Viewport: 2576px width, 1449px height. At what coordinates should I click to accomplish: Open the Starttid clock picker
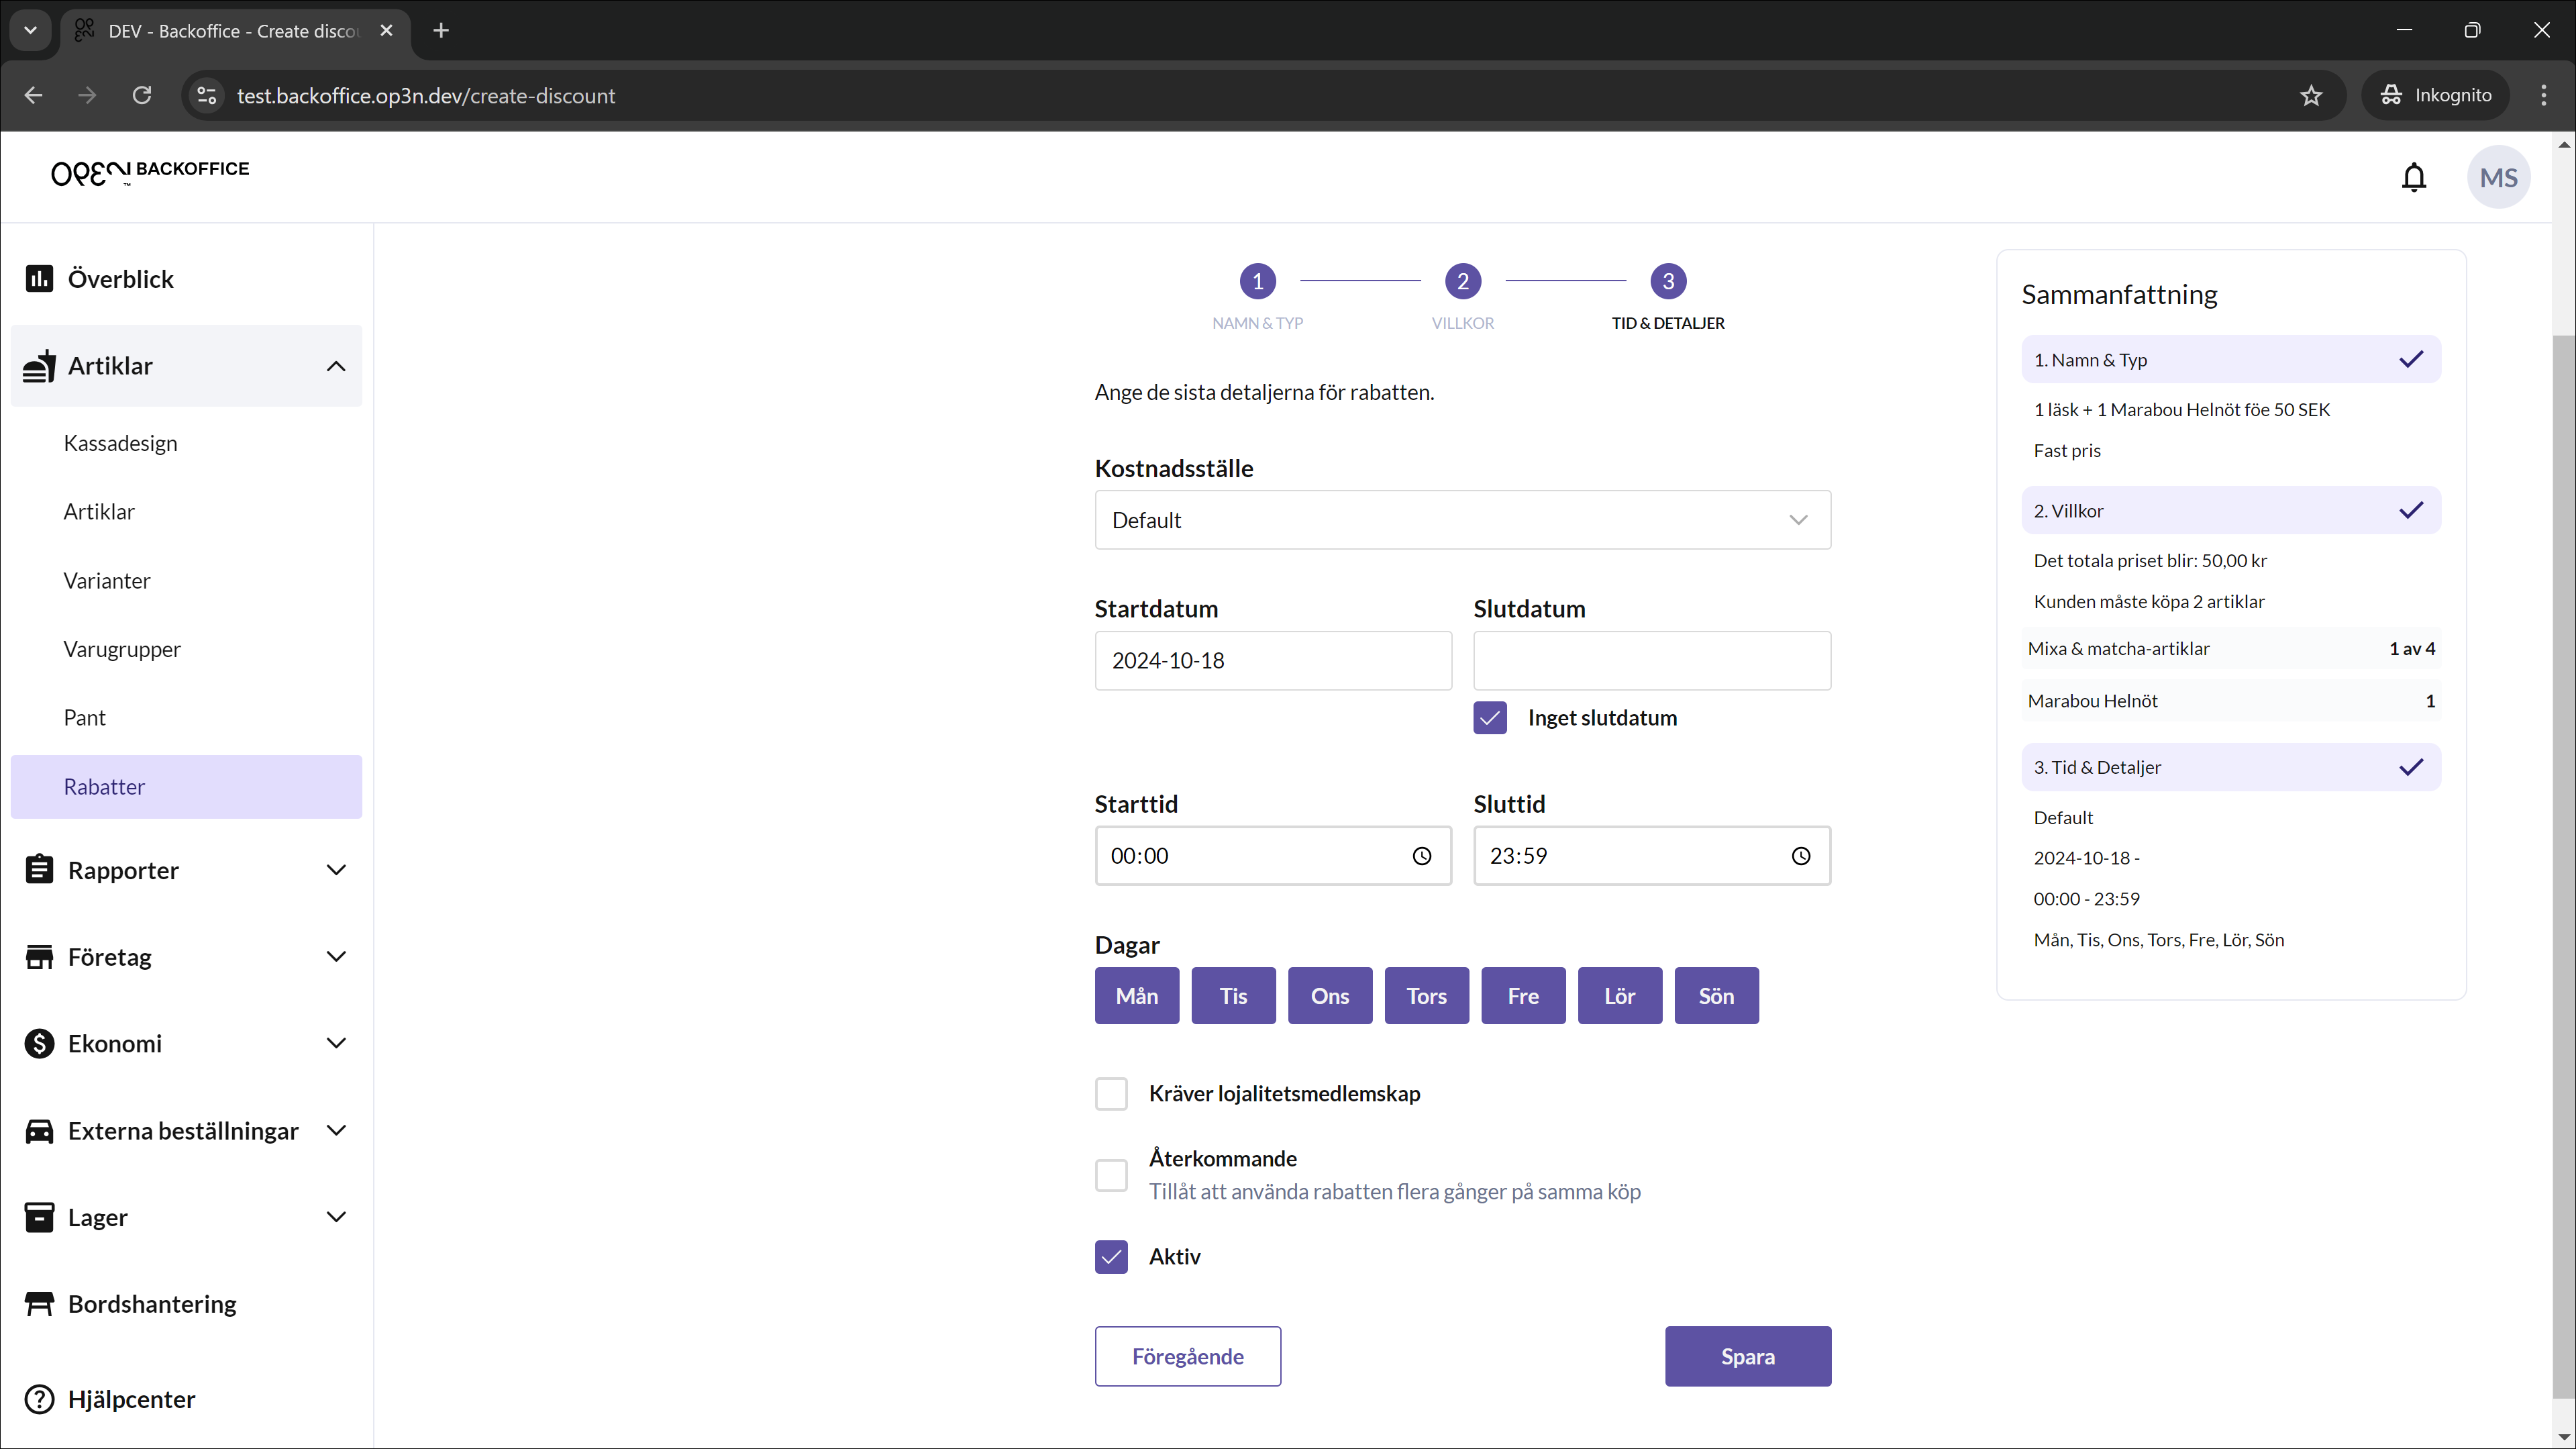[1421, 856]
